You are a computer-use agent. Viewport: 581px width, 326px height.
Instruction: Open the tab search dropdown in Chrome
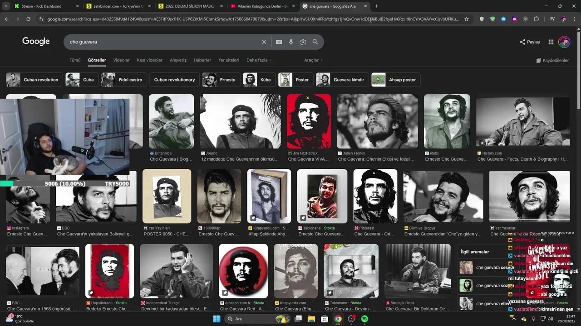coord(6,6)
